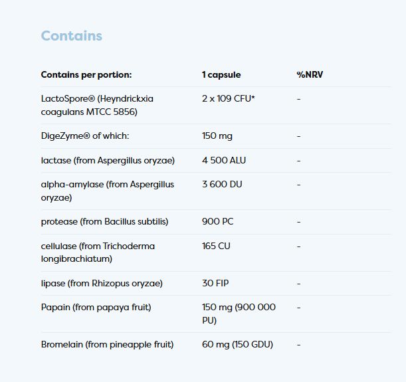
Task: Click the "4 500 ALU" value
Action: pyautogui.click(x=225, y=160)
